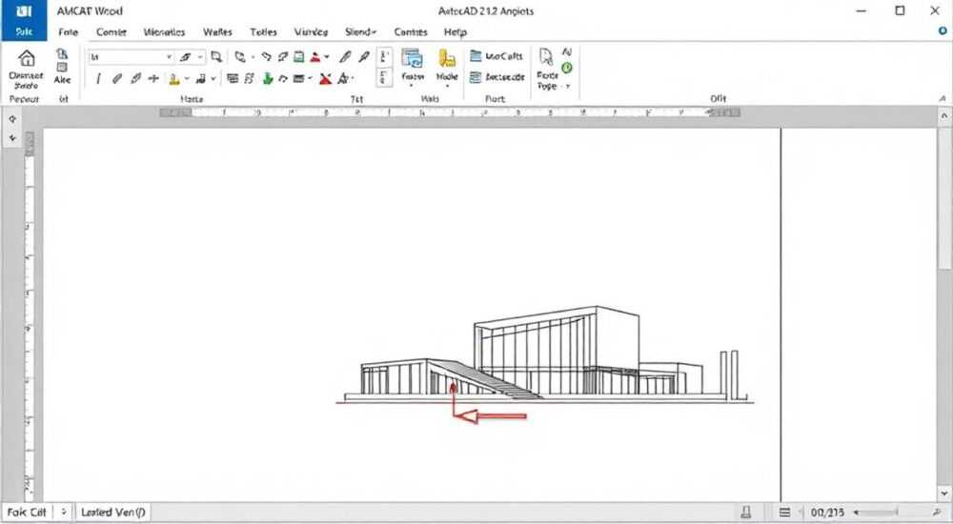Click the yellow Mode building icon

(447, 58)
